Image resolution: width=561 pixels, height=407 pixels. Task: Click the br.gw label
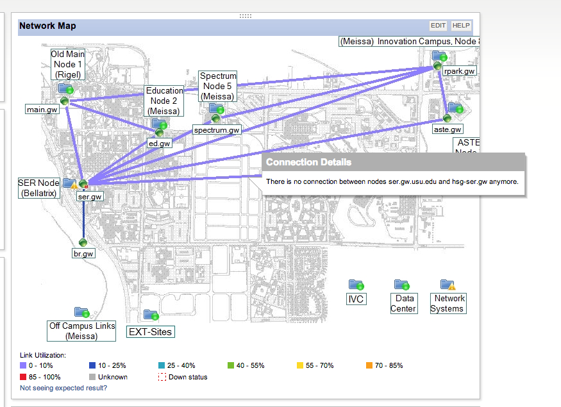click(x=83, y=254)
